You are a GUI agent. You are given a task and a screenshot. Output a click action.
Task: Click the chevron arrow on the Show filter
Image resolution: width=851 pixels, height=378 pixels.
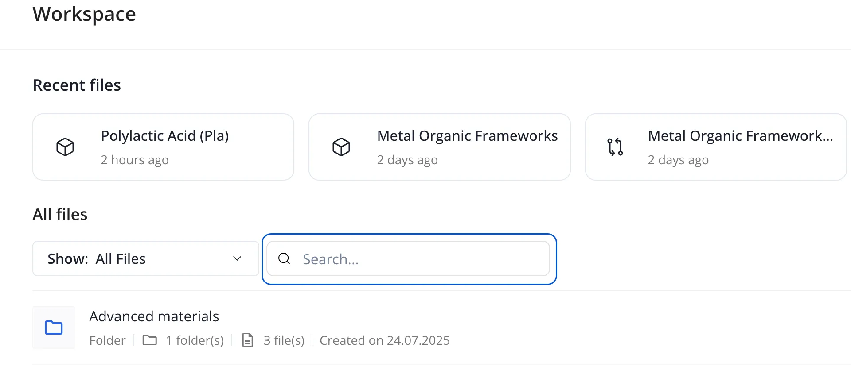pos(237,258)
